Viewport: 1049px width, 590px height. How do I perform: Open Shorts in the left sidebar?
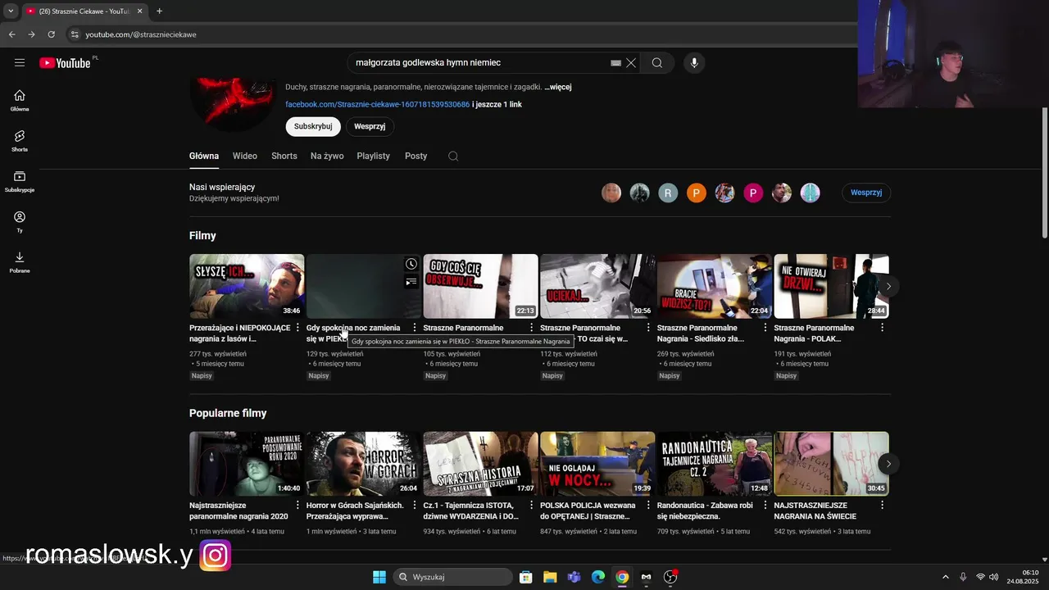pyautogui.click(x=20, y=140)
